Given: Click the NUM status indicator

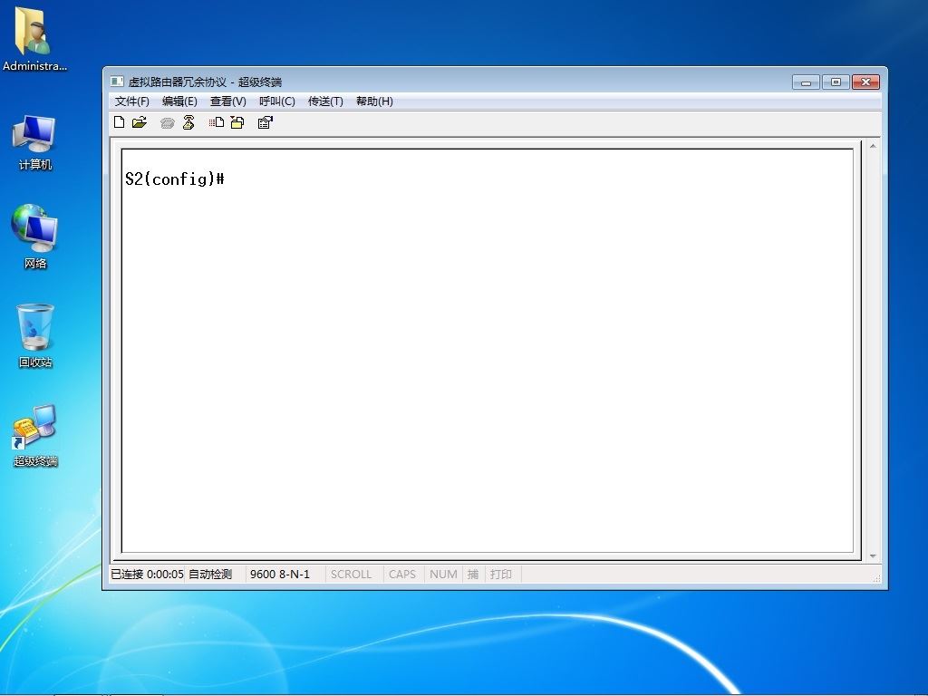Looking at the screenshot, I should [x=443, y=574].
